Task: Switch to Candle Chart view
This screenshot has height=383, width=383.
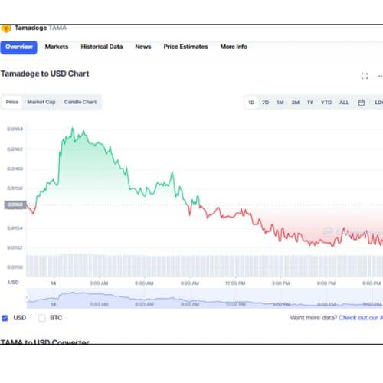Action: pos(80,102)
